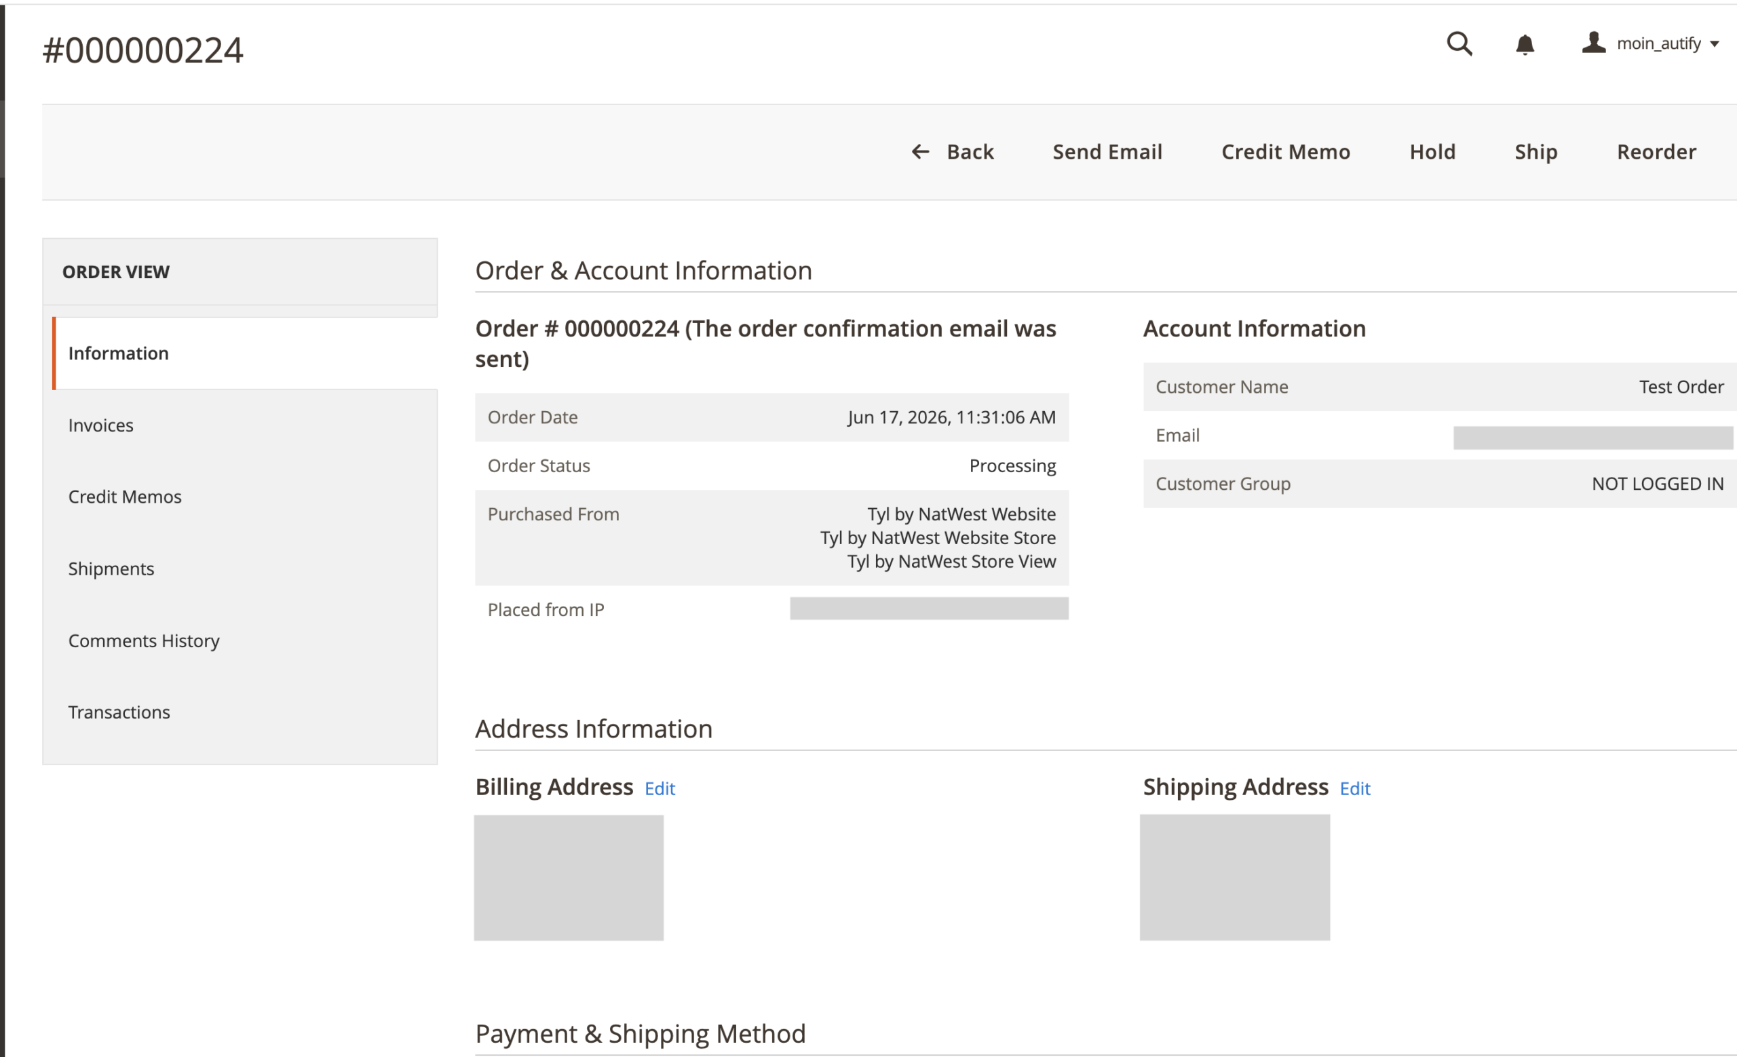
Task: Click the Ship button
Action: pyautogui.click(x=1536, y=151)
